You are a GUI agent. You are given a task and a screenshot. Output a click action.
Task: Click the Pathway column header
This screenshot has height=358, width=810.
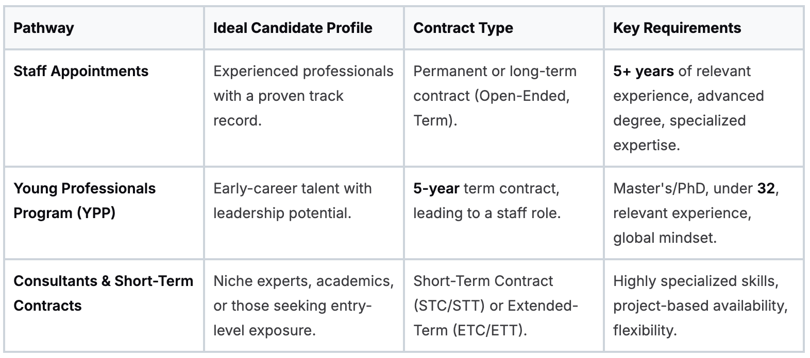[44, 28]
